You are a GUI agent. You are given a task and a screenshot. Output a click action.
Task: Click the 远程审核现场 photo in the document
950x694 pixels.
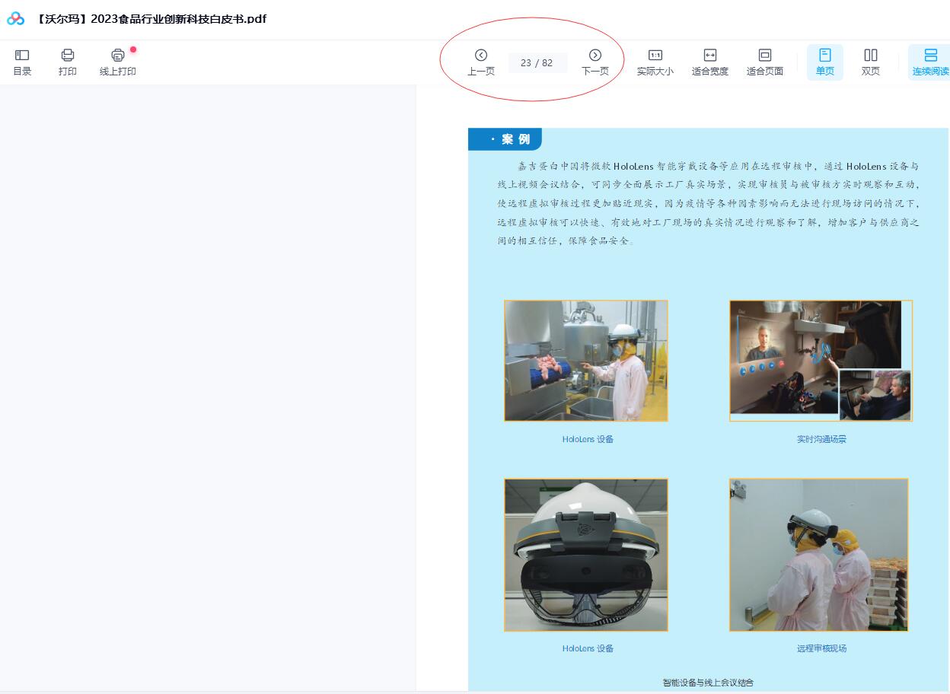point(818,555)
